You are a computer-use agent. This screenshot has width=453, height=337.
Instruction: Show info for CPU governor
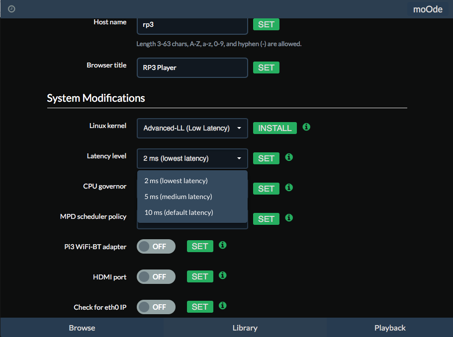pyautogui.click(x=289, y=188)
